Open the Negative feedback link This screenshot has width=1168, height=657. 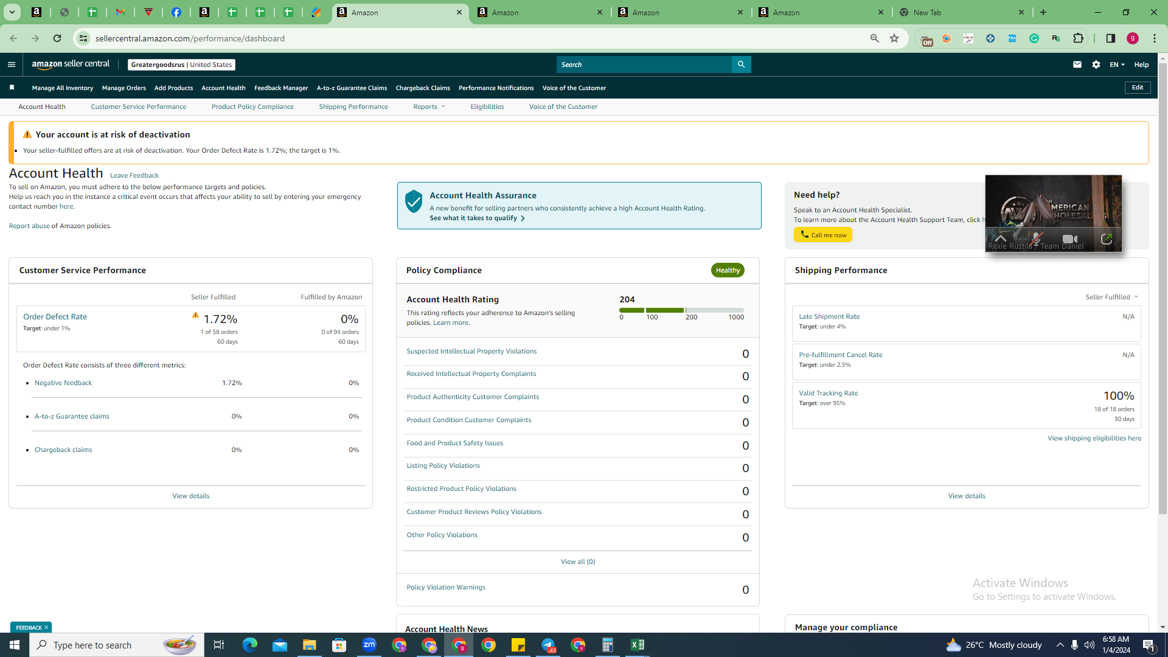click(x=63, y=383)
